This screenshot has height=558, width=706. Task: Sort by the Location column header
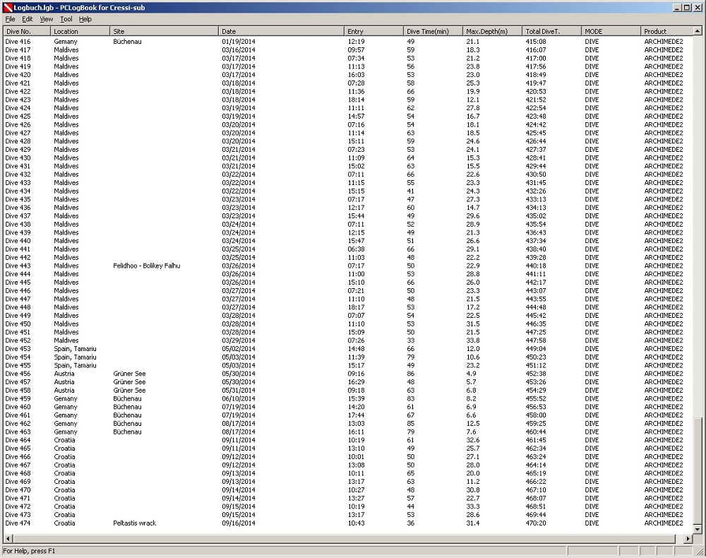pyautogui.click(x=80, y=31)
